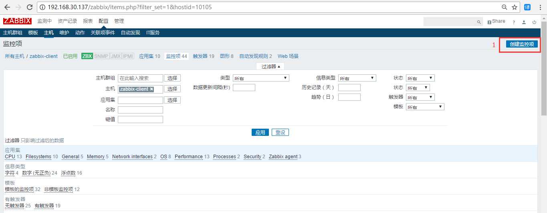Switch to 自动发现 submenu

131,33
